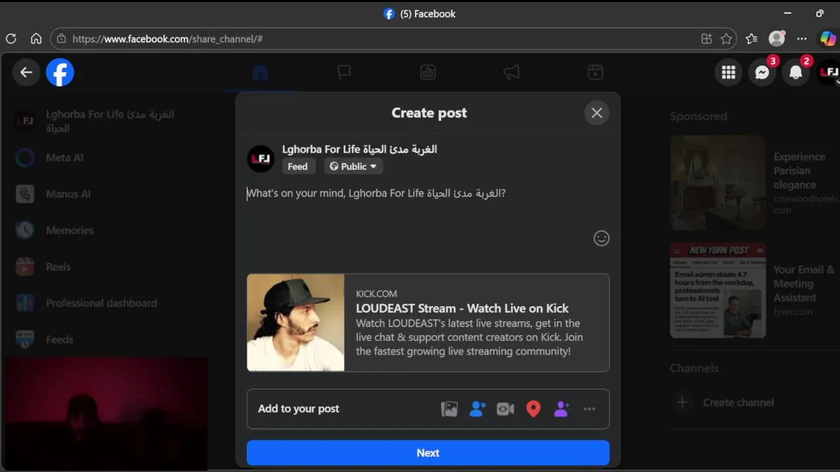The image size is (840, 472).
Task: Click Create channel in right panel
Action: point(738,403)
